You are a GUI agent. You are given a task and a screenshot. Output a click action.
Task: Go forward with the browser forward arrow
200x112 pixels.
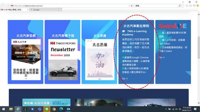(x=8, y=6)
